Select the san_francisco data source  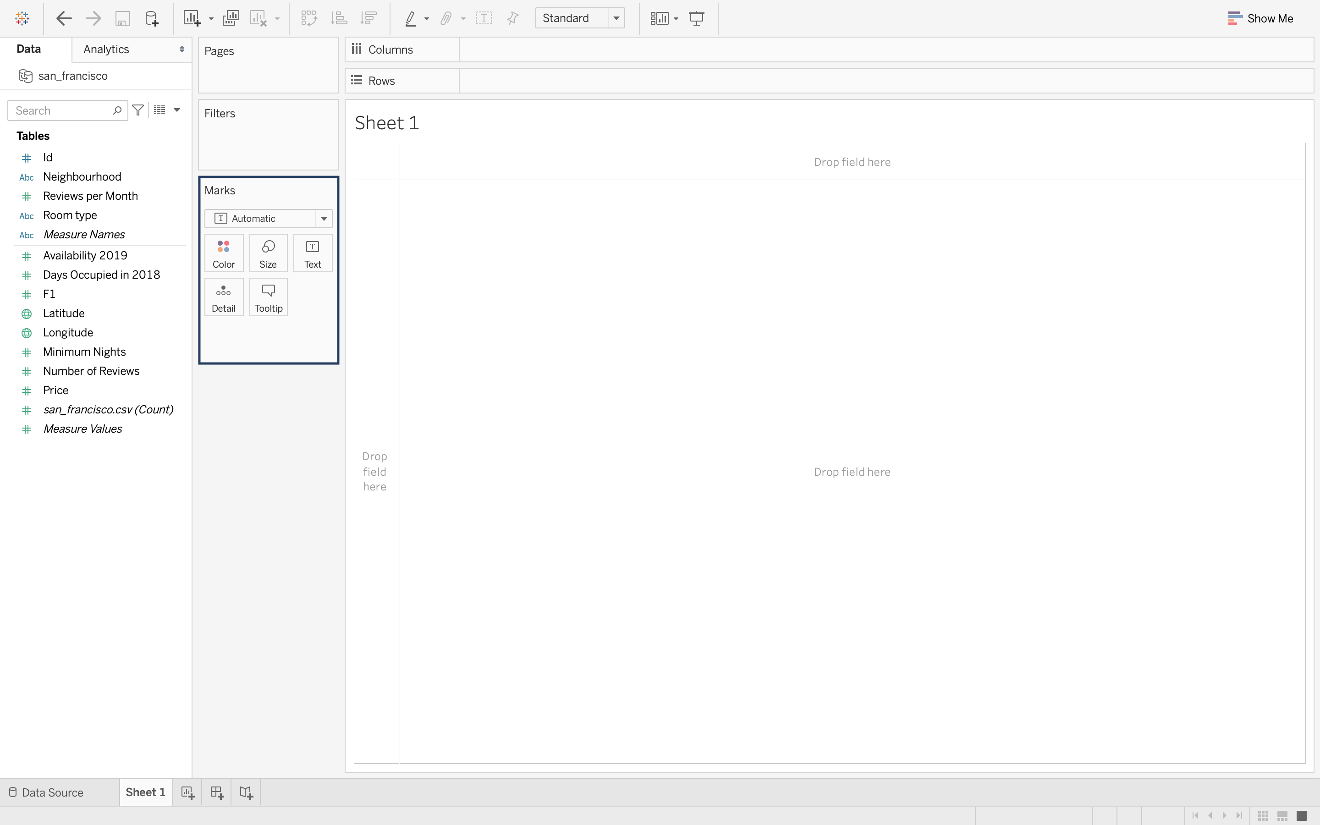(73, 76)
